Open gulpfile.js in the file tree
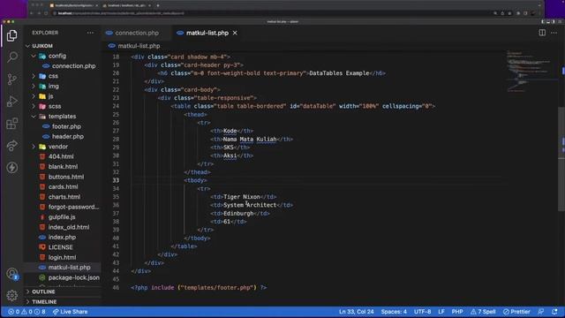Image resolution: width=565 pixels, height=318 pixels. click(x=63, y=217)
